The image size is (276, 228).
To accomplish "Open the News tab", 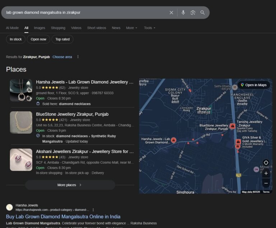I will pos(116,28).
